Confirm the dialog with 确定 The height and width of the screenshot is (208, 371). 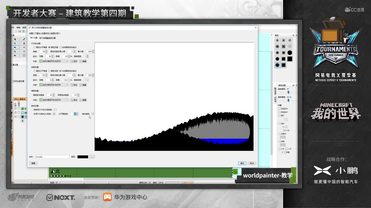coord(242,163)
